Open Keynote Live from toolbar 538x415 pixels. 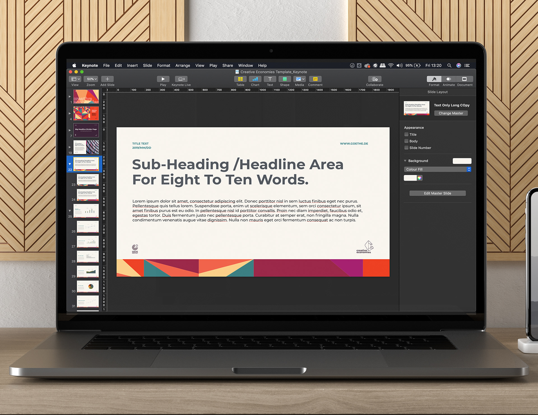181,79
